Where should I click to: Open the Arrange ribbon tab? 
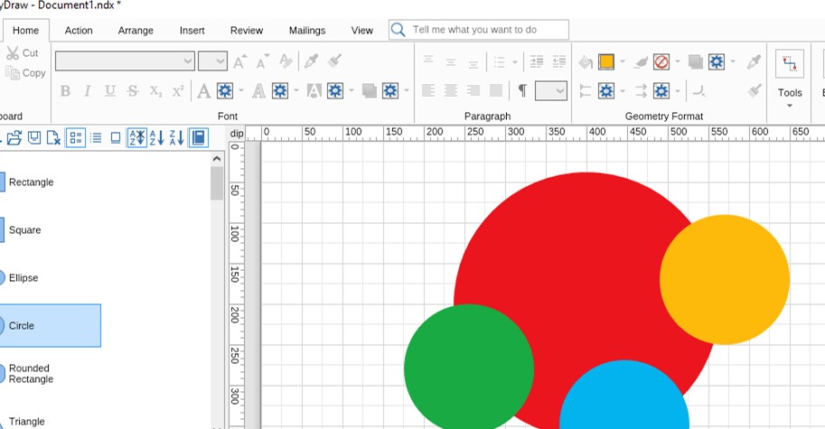click(x=136, y=31)
